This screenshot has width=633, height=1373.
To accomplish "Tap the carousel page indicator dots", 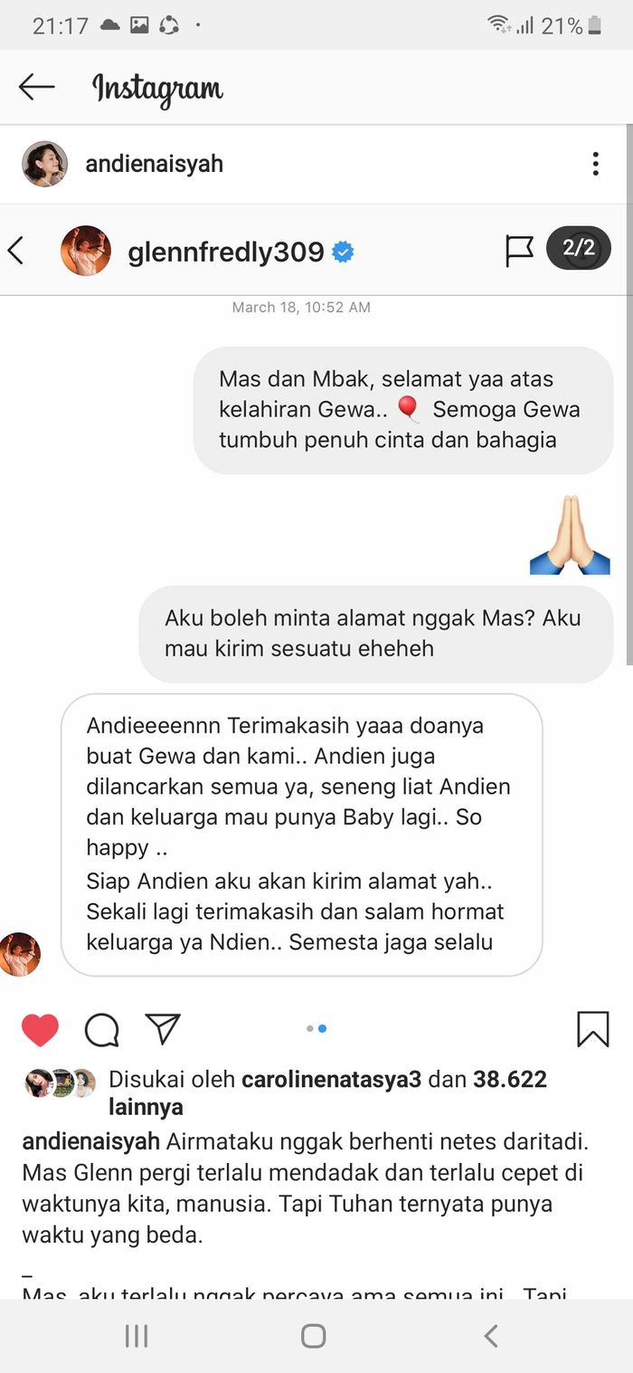I will click(x=316, y=1028).
